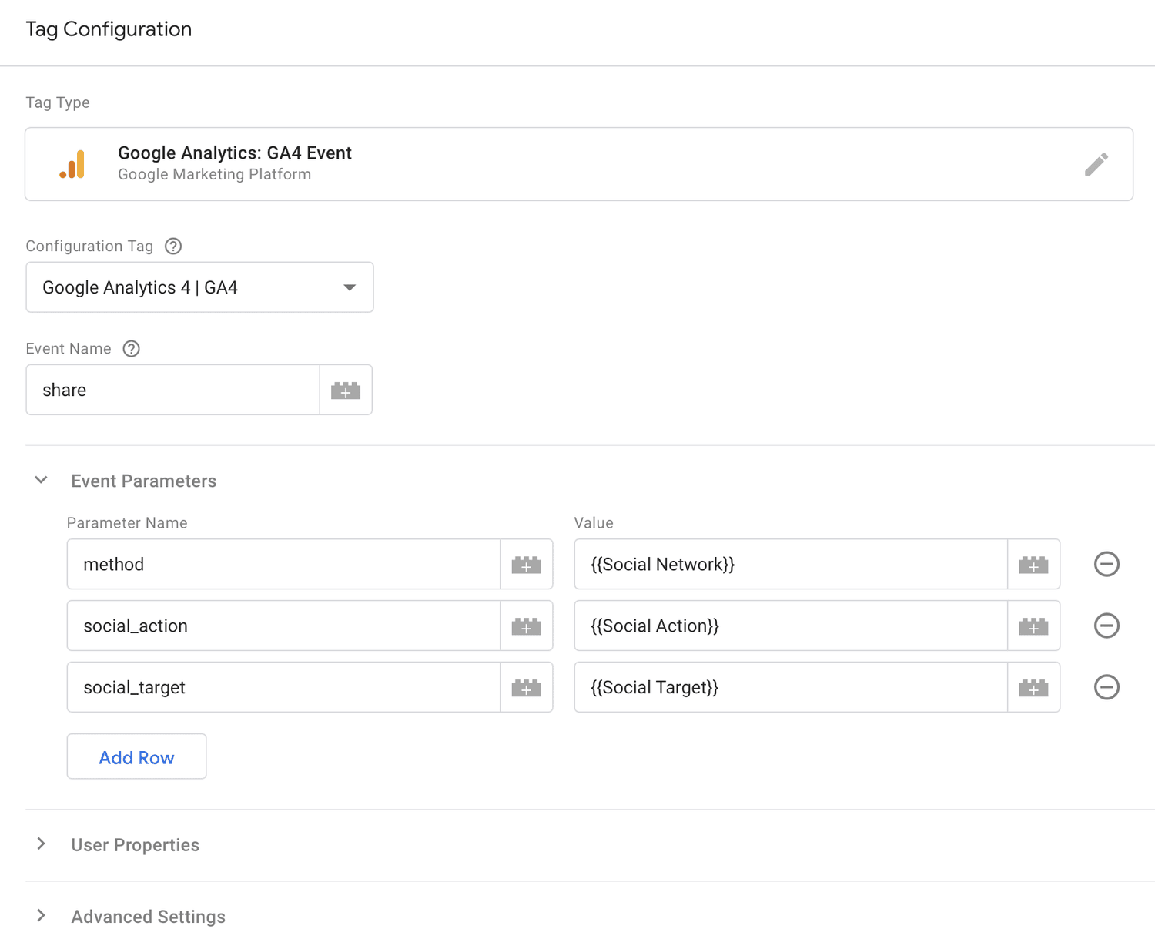The image size is (1155, 946).
Task: Delete the social_action parameter row
Action: pos(1106,626)
